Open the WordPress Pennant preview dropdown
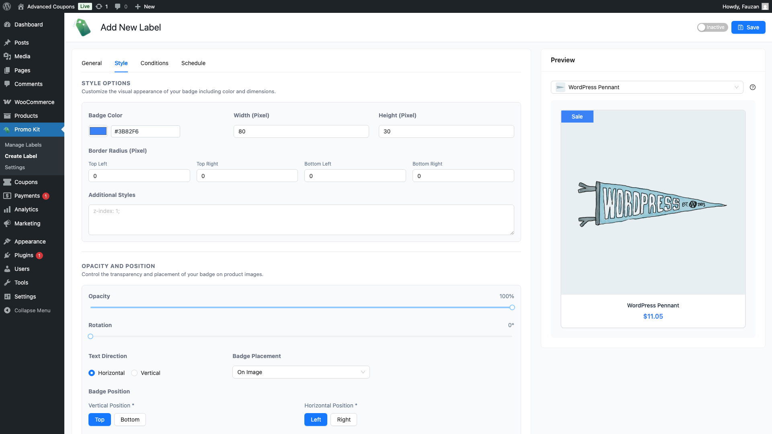Screen dimensions: 772x434 click(x=647, y=87)
